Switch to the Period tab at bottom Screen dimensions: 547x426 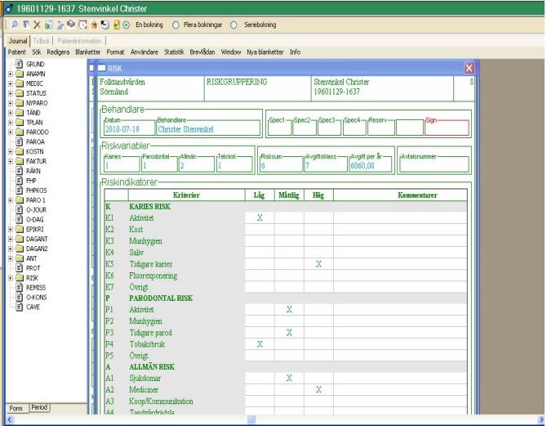[x=39, y=407]
